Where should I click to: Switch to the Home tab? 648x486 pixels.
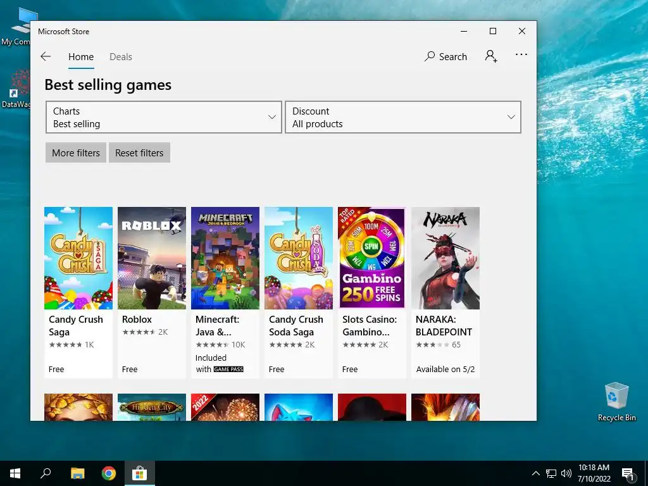81,57
